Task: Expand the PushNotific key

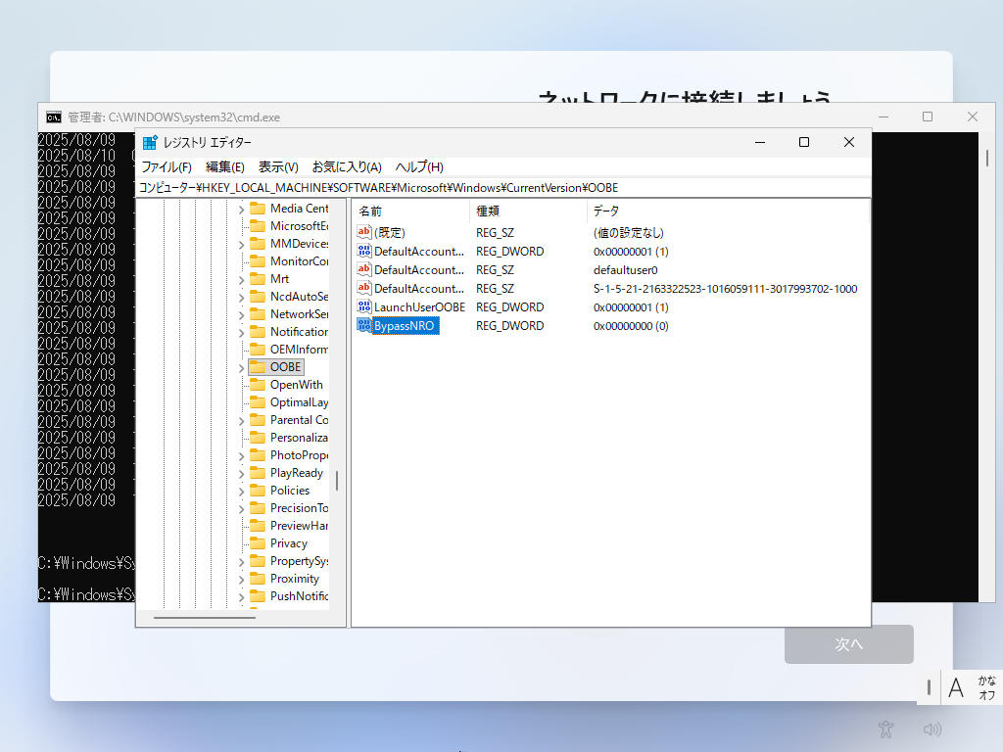Action: pos(241,596)
